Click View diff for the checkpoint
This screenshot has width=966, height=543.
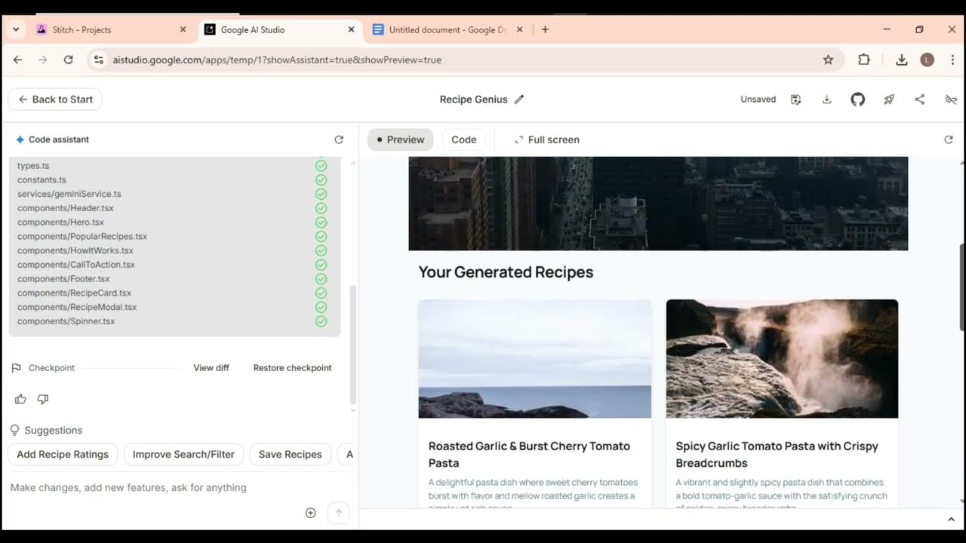click(x=211, y=368)
